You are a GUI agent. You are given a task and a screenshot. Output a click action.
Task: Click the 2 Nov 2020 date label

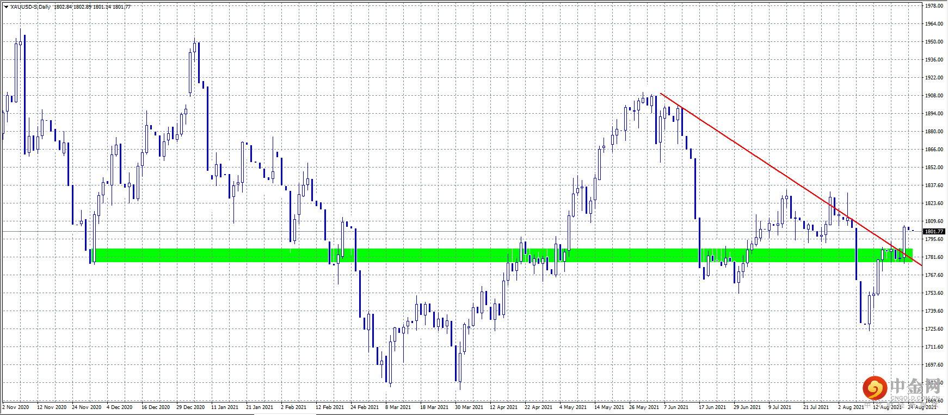pos(16,407)
